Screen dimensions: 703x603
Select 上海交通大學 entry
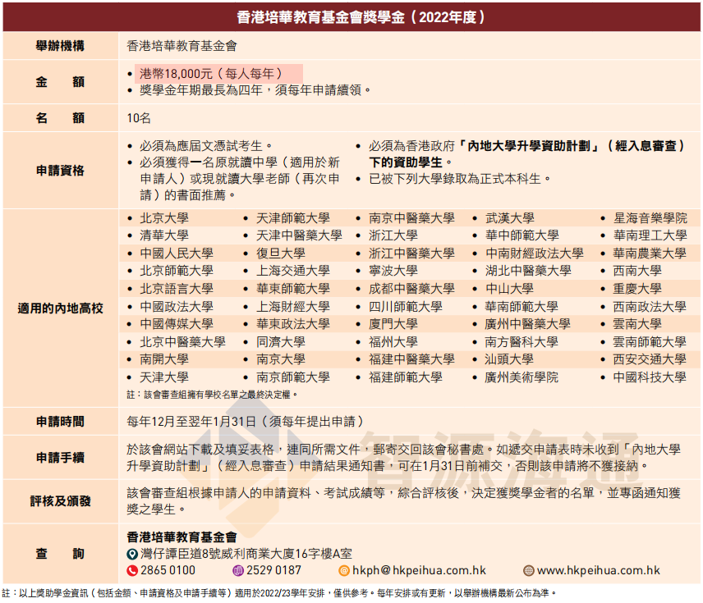[293, 271]
